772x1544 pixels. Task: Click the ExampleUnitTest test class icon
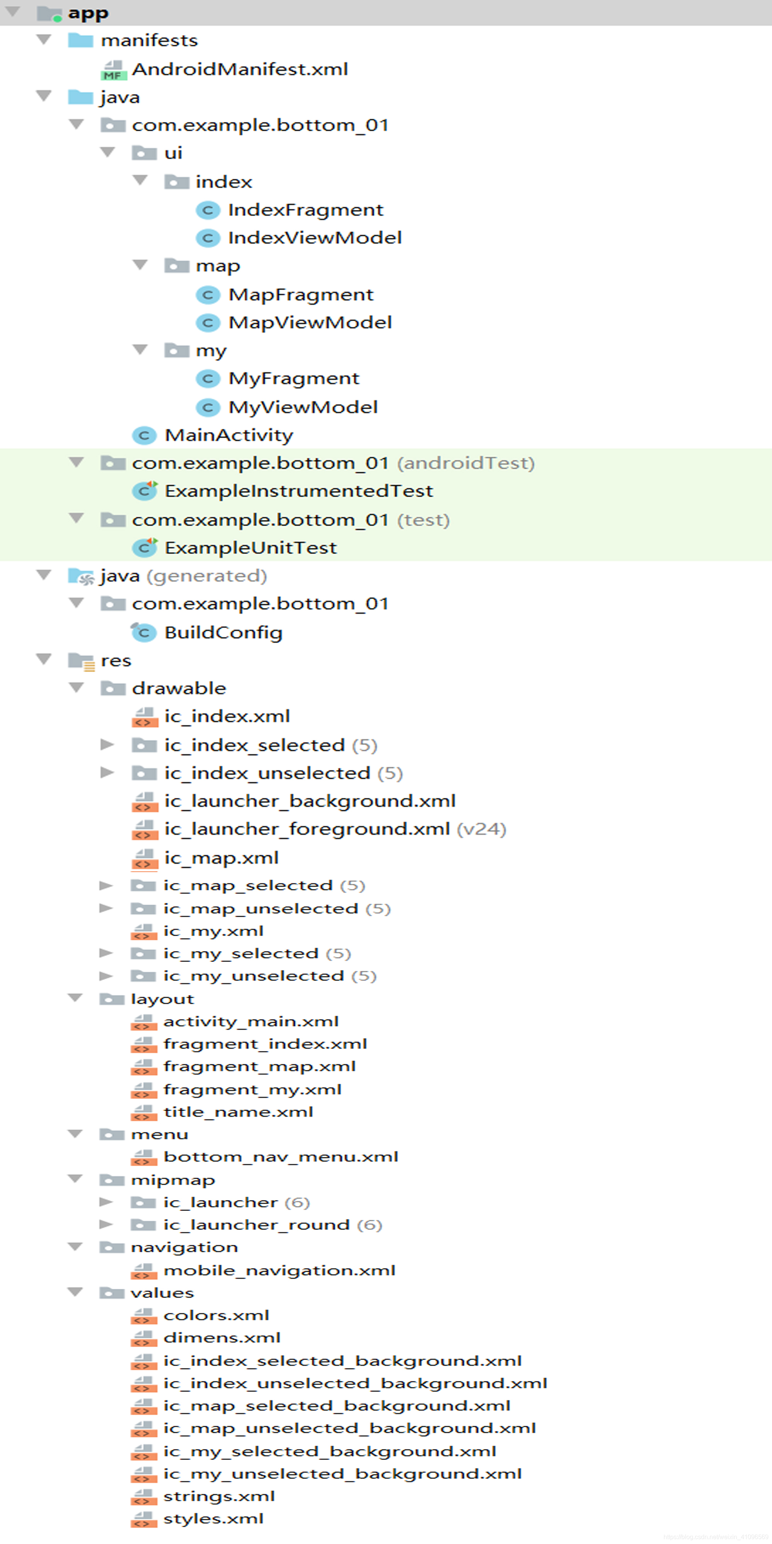point(144,547)
